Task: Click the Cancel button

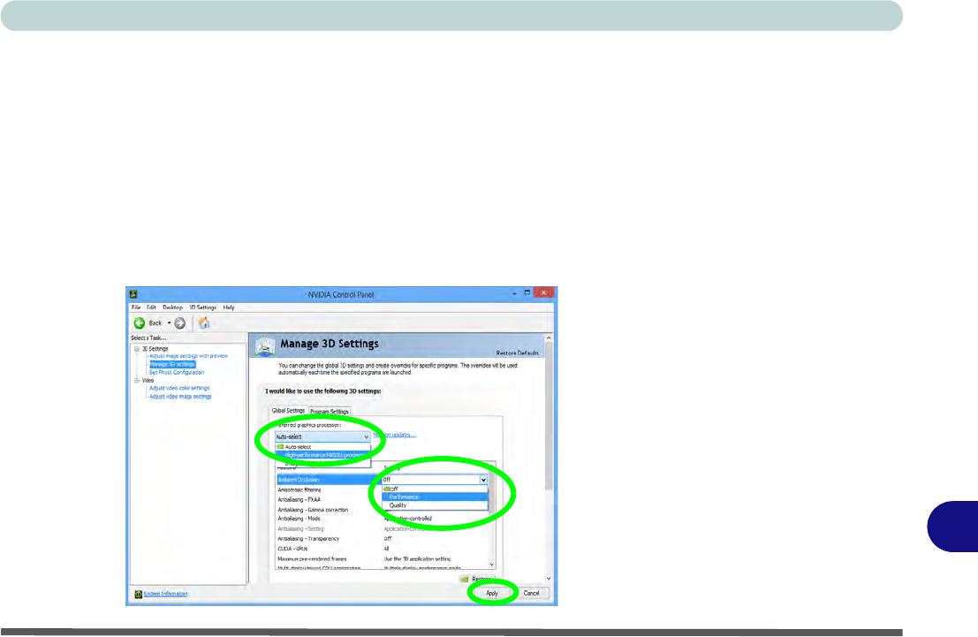Action: (532, 594)
